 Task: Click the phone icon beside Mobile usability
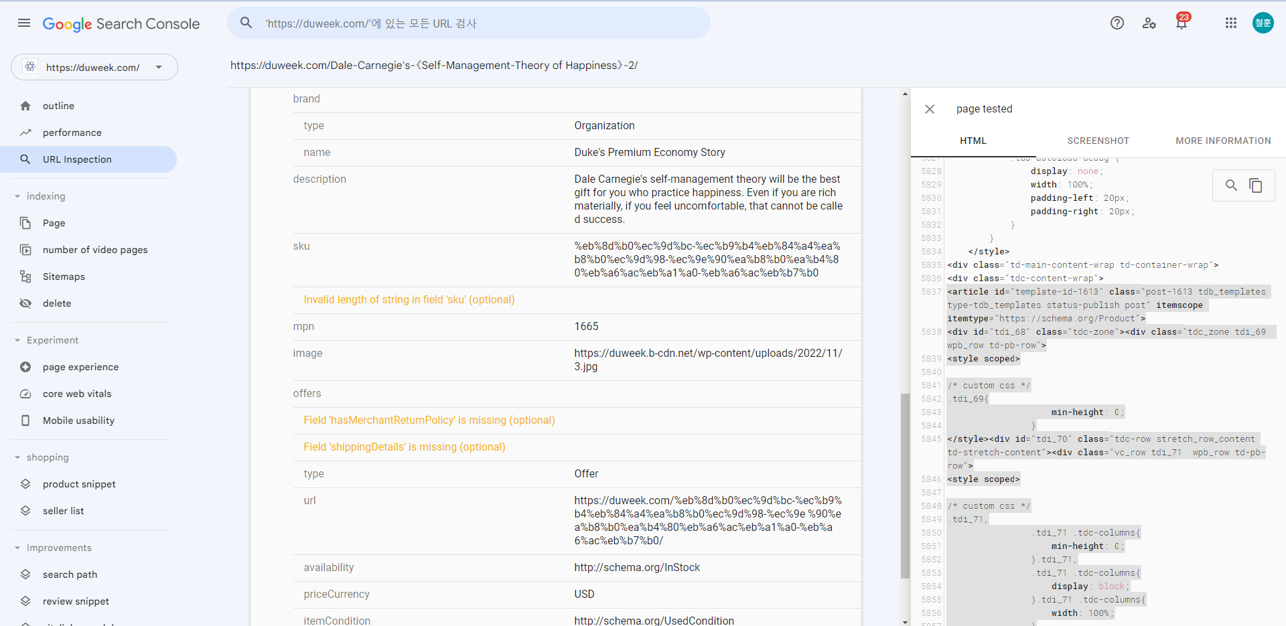(25, 420)
